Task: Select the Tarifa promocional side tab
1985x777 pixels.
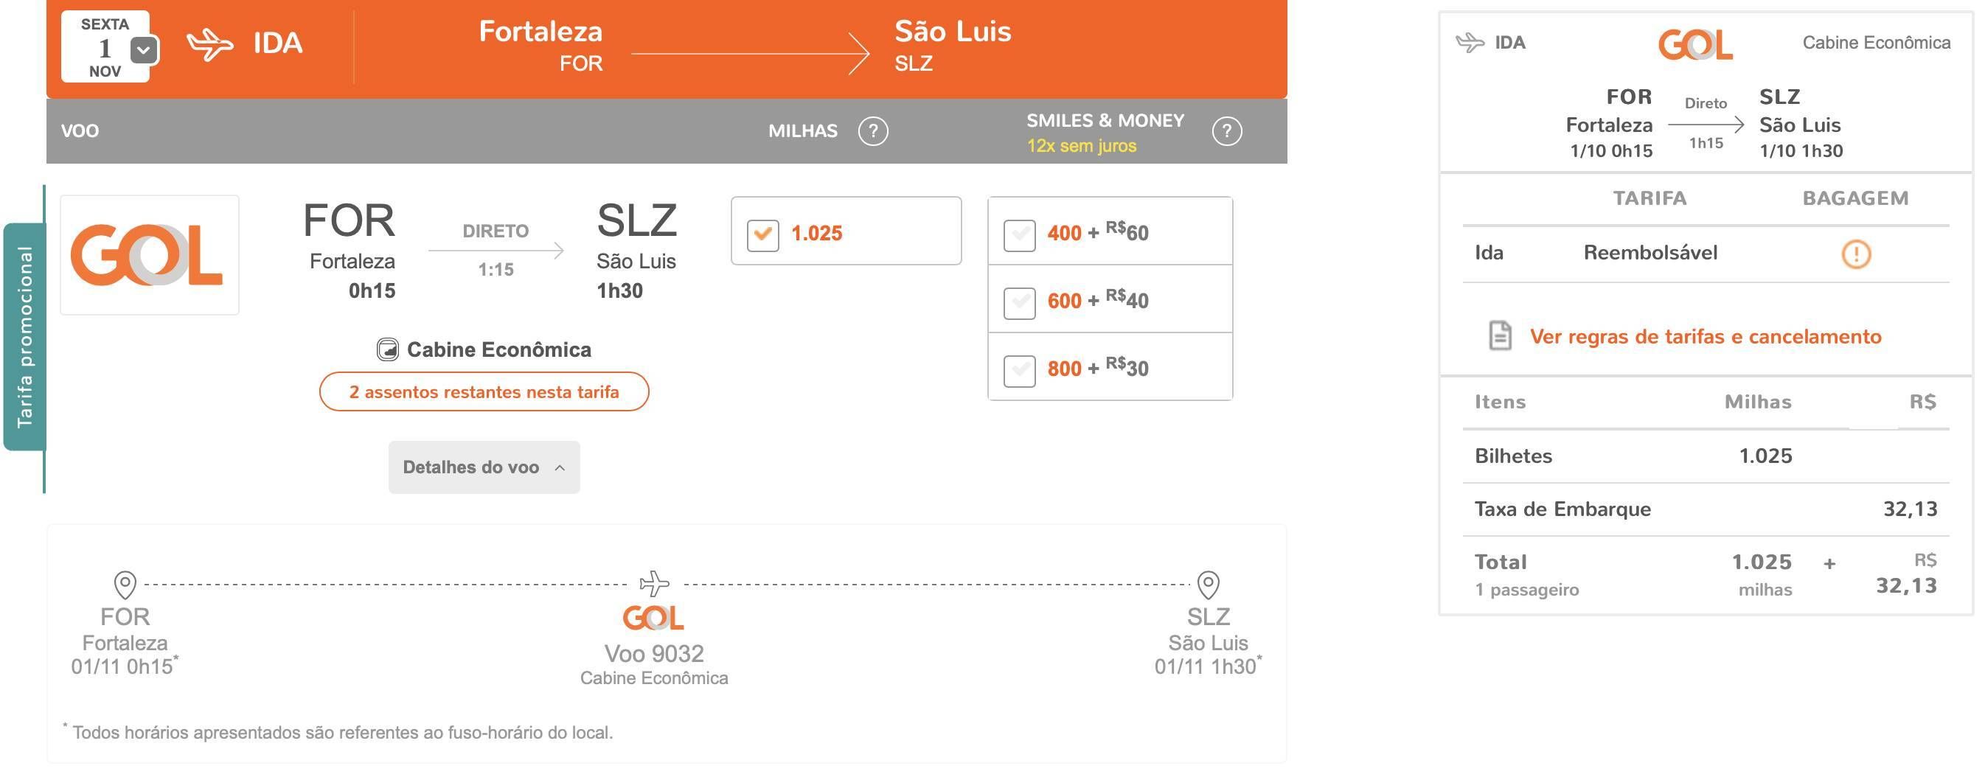Action: 24,336
